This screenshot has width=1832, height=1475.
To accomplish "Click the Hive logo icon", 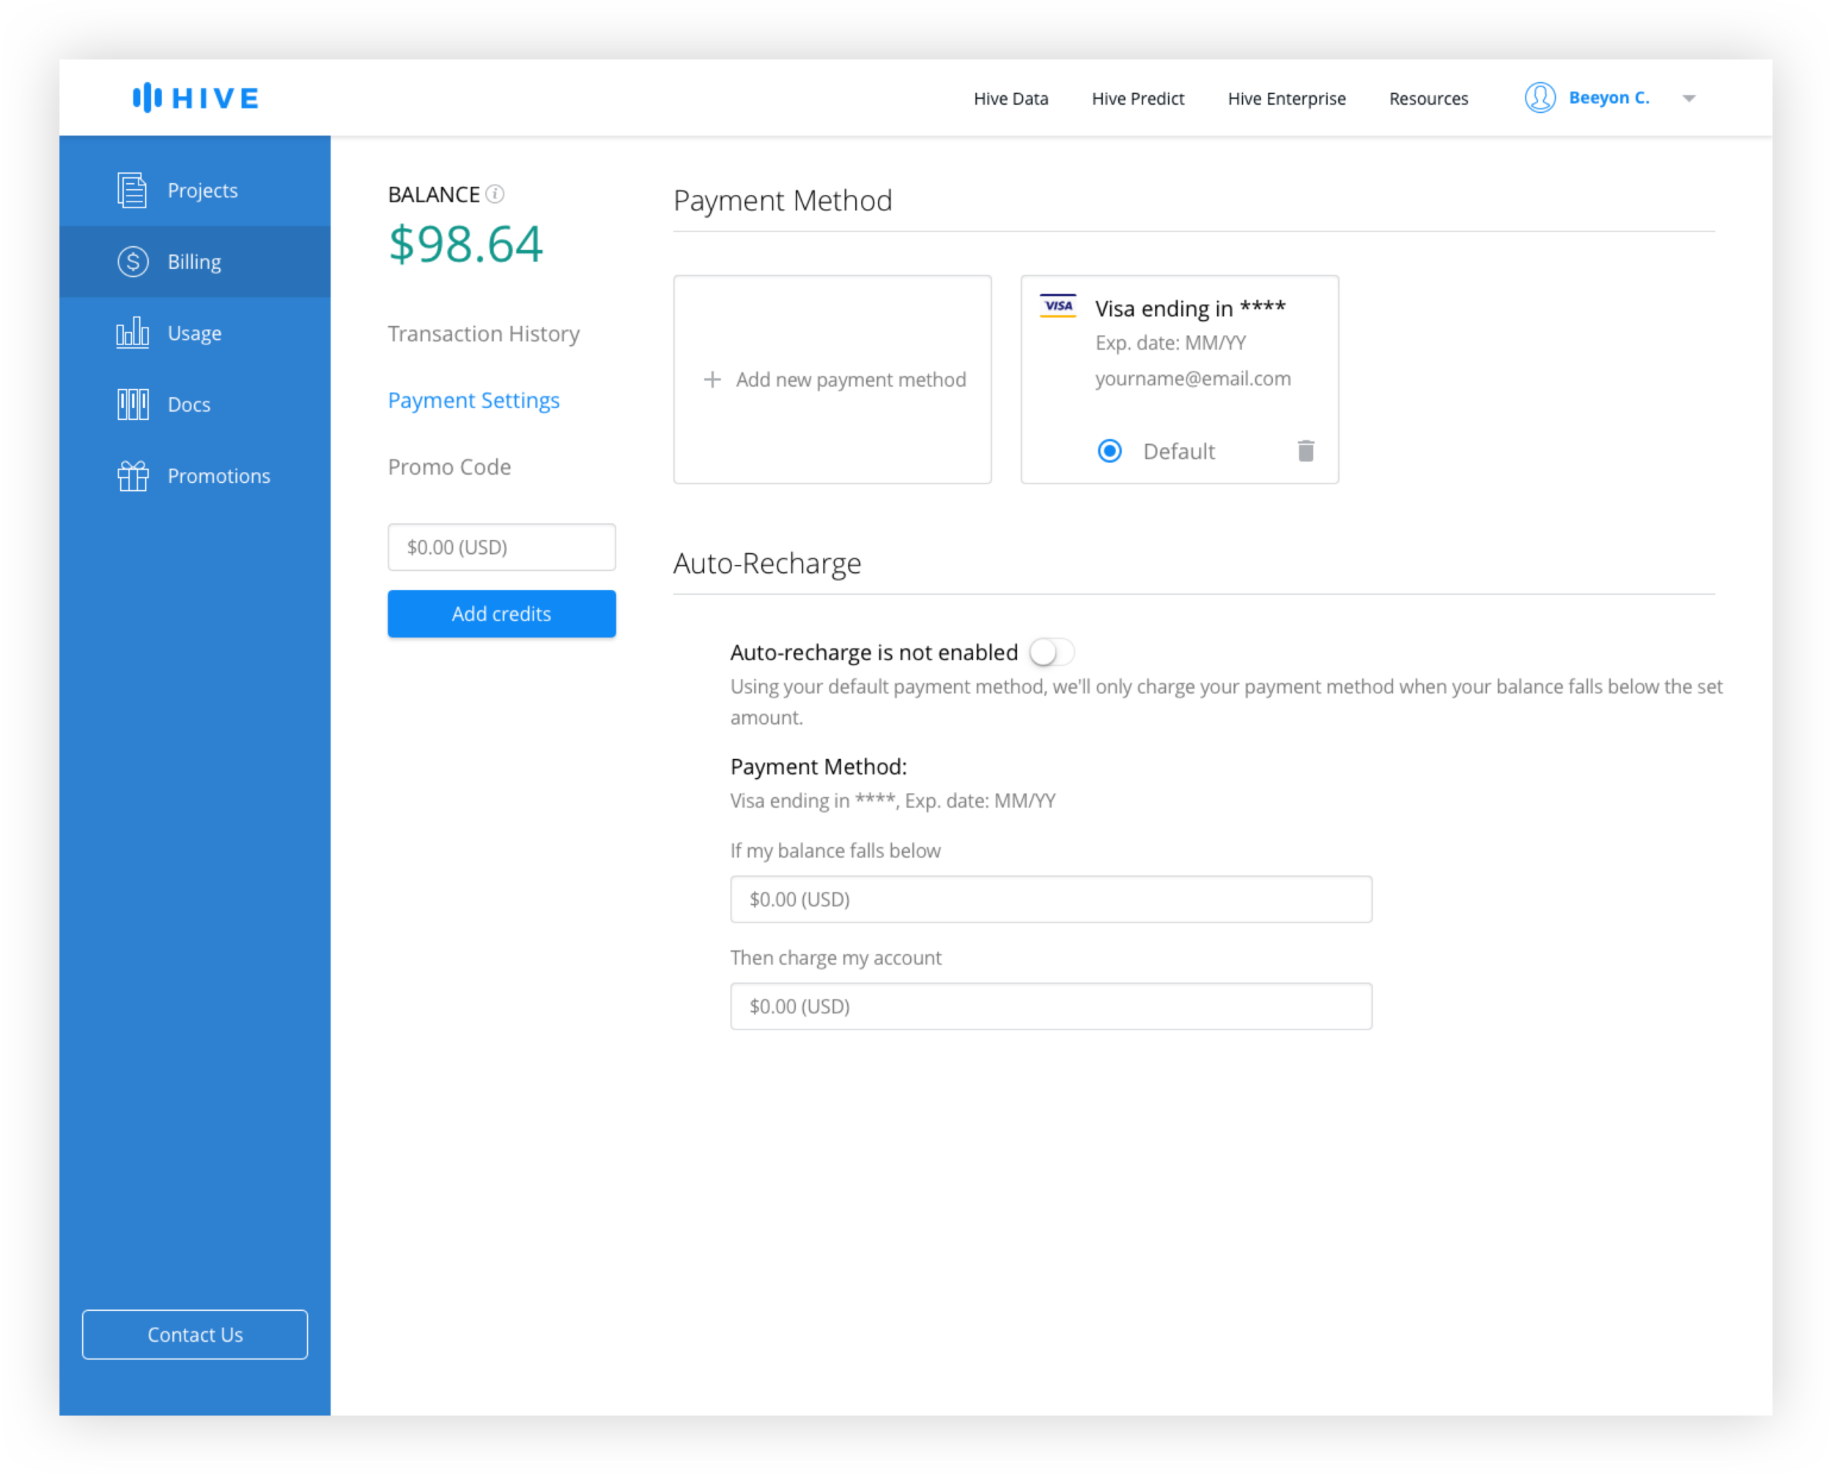I will [147, 97].
